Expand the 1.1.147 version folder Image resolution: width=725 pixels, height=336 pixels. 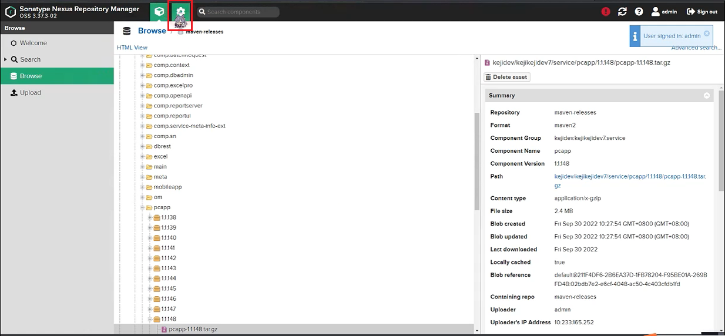pos(150,309)
